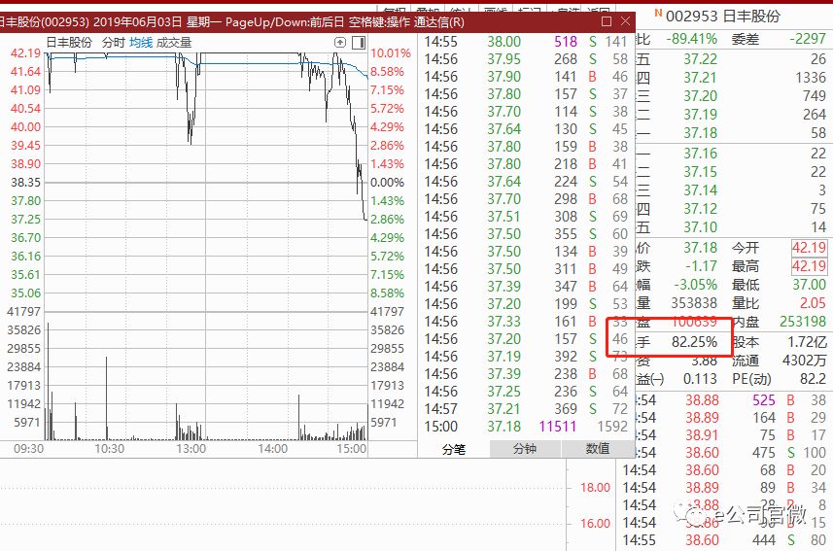Toggle the side panel layout icon
Image resolution: width=833 pixels, height=551 pixels.
359,43
